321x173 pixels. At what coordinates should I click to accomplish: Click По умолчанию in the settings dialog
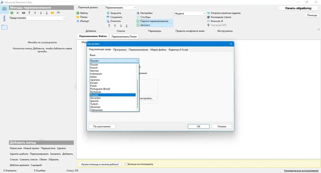[x=102, y=126]
